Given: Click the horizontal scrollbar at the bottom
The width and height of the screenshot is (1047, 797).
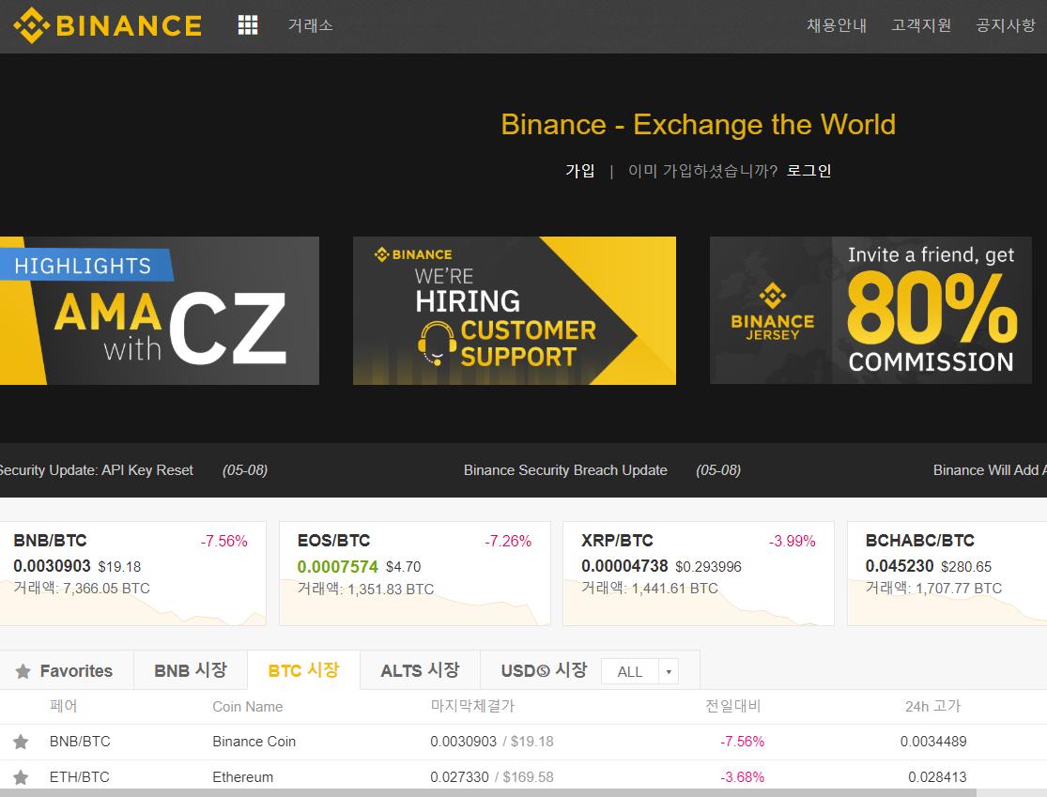Looking at the screenshot, I should 488,793.
